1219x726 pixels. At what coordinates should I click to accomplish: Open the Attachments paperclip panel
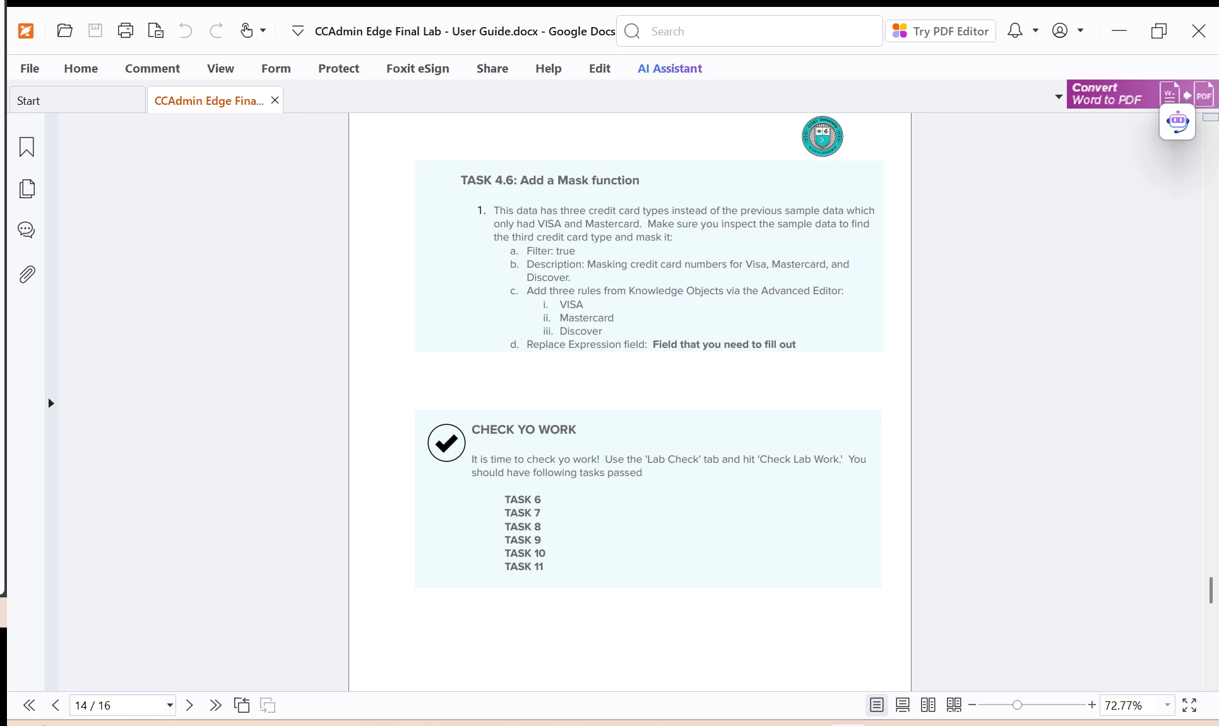coord(27,275)
